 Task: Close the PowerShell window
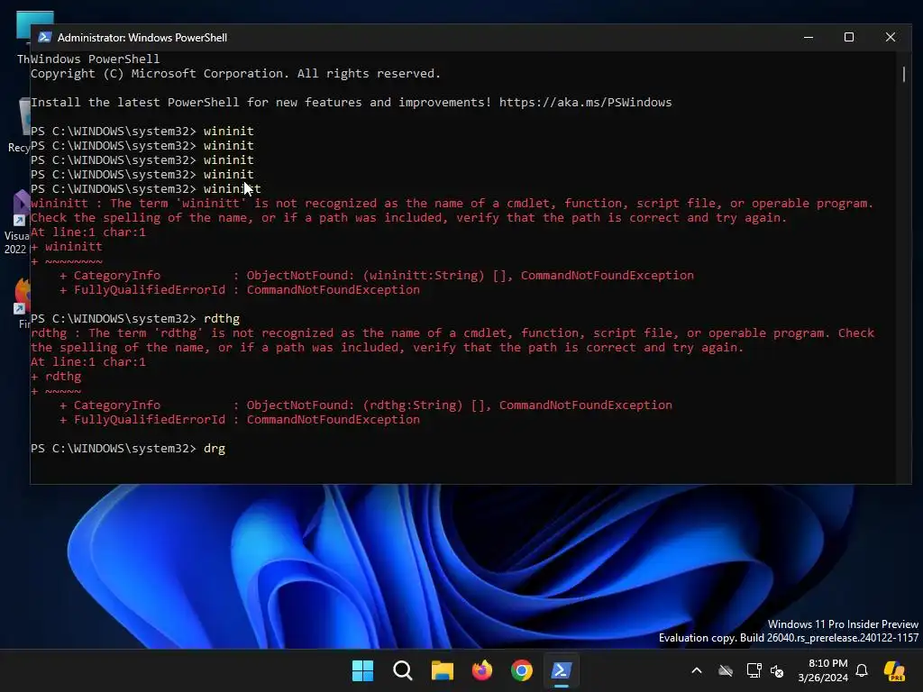click(x=891, y=37)
